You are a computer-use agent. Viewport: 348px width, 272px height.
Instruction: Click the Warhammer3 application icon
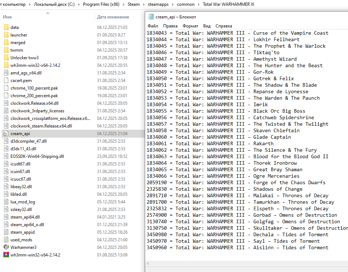6,247
